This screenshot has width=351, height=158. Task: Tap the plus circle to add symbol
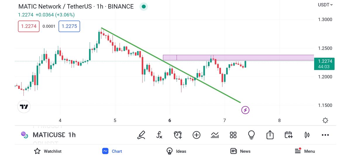pos(196,135)
